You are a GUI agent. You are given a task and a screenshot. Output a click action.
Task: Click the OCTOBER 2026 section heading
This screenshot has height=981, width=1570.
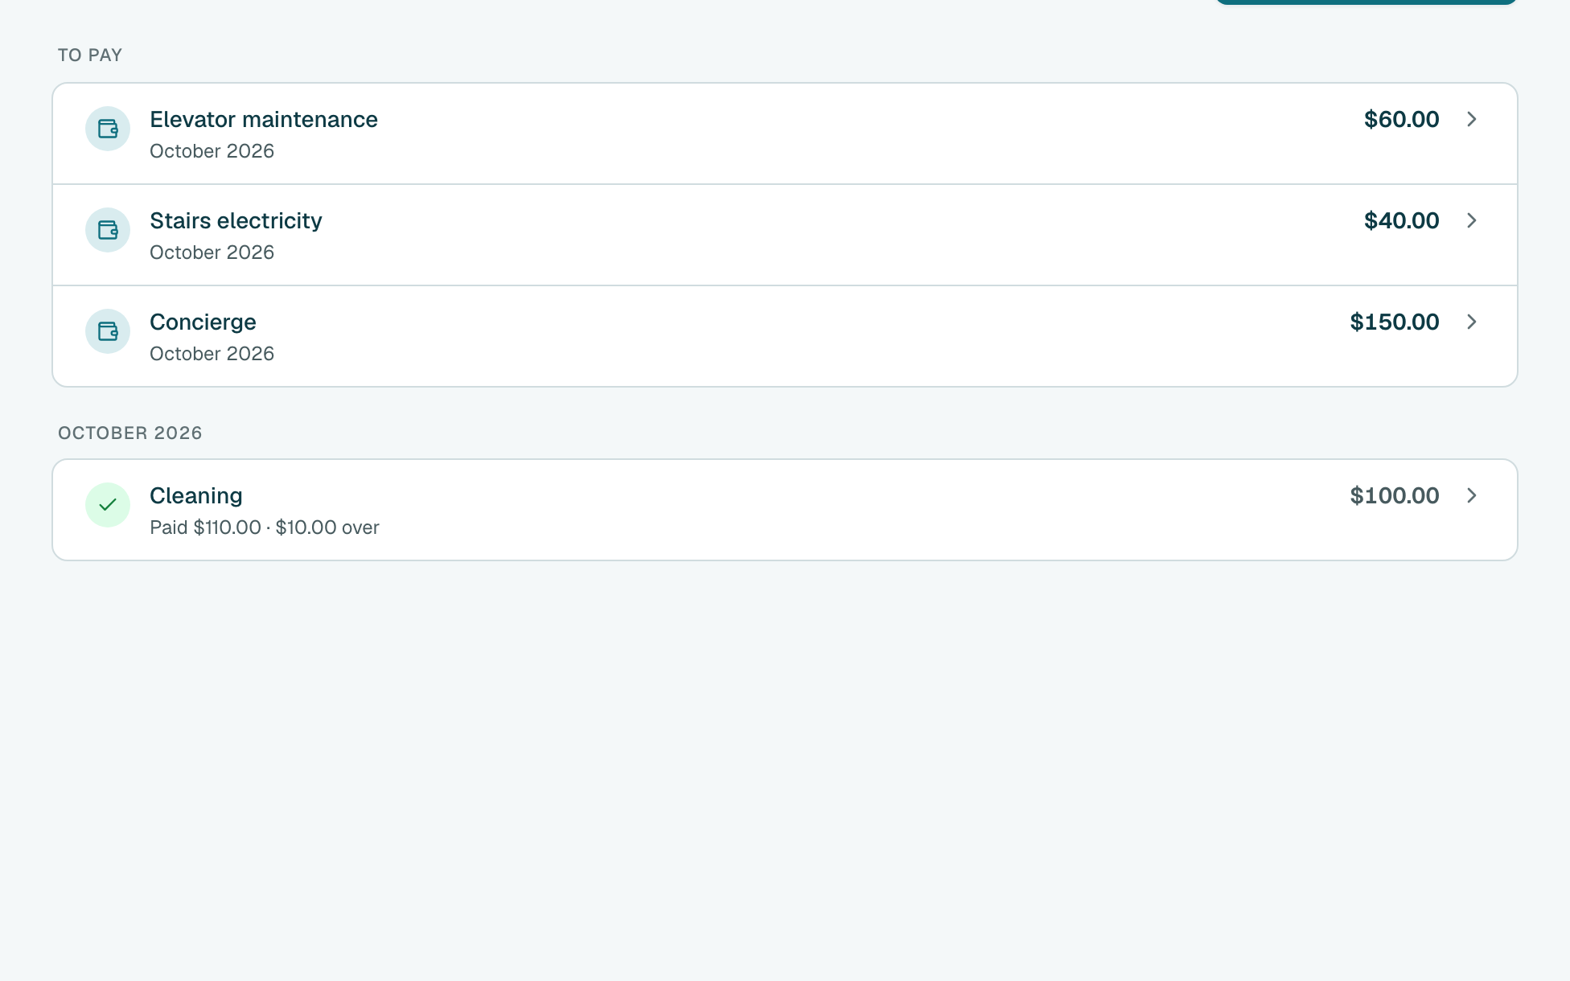click(x=130, y=433)
